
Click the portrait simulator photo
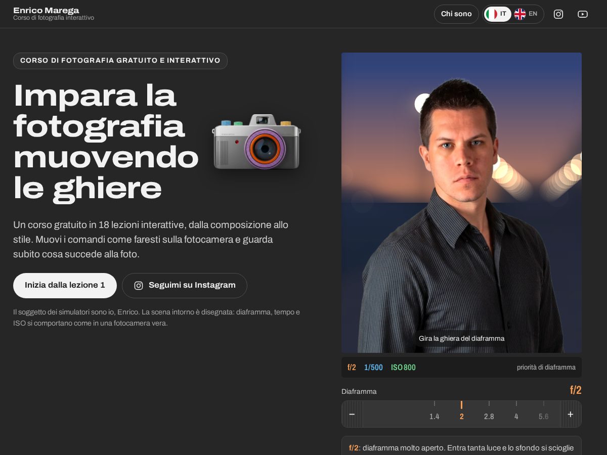pos(461,203)
